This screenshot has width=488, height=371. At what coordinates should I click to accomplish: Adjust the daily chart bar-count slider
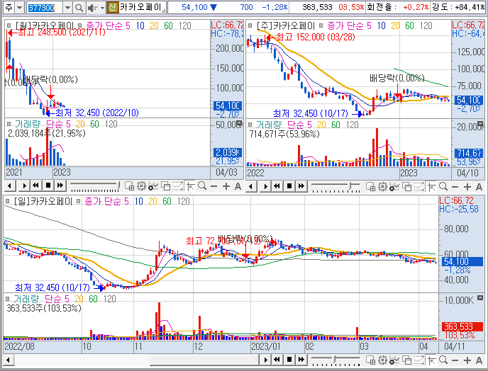[x=336, y=360]
